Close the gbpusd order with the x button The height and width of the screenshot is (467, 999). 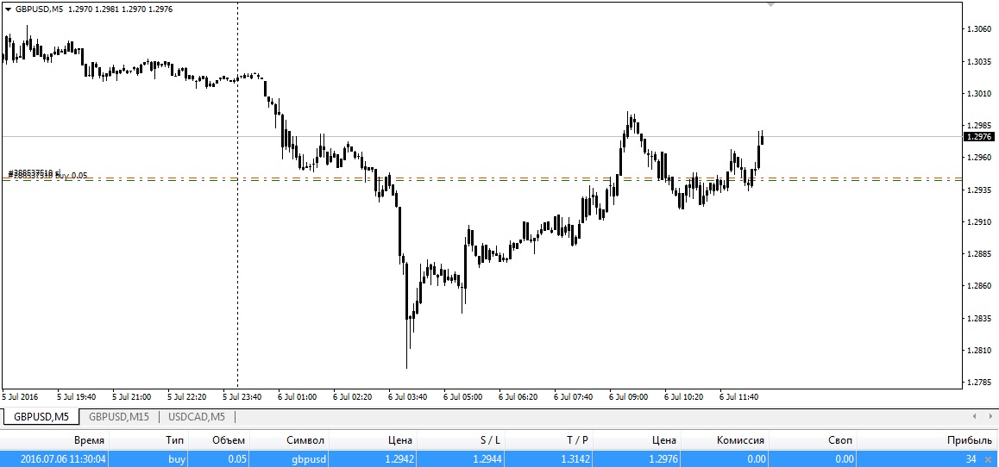(x=988, y=458)
